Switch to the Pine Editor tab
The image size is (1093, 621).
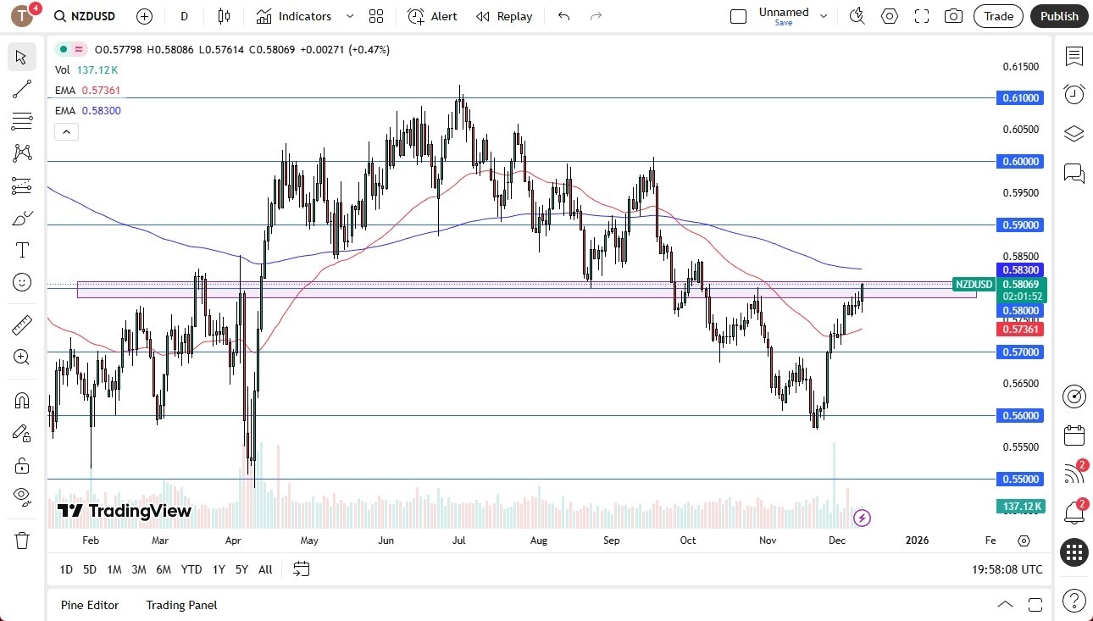pos(90,604)
